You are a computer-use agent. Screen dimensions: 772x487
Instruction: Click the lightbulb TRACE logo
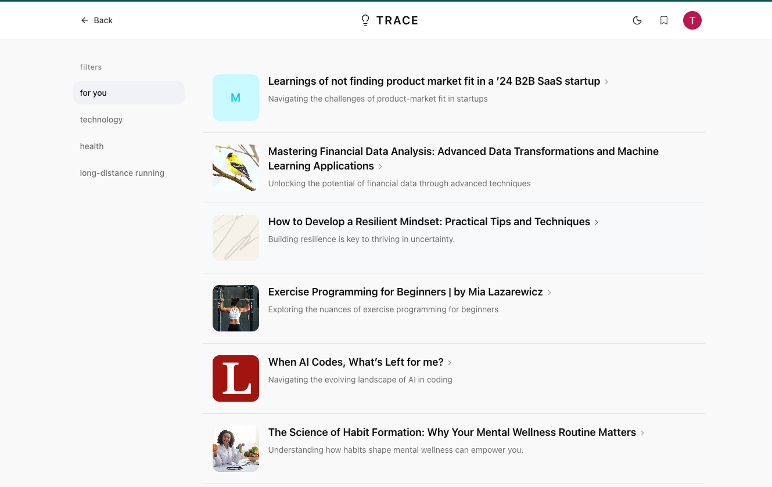coord(389,20)
